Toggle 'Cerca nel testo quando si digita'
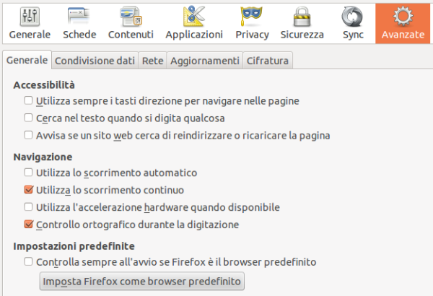The image size is (433, 296). click(29, 118)
